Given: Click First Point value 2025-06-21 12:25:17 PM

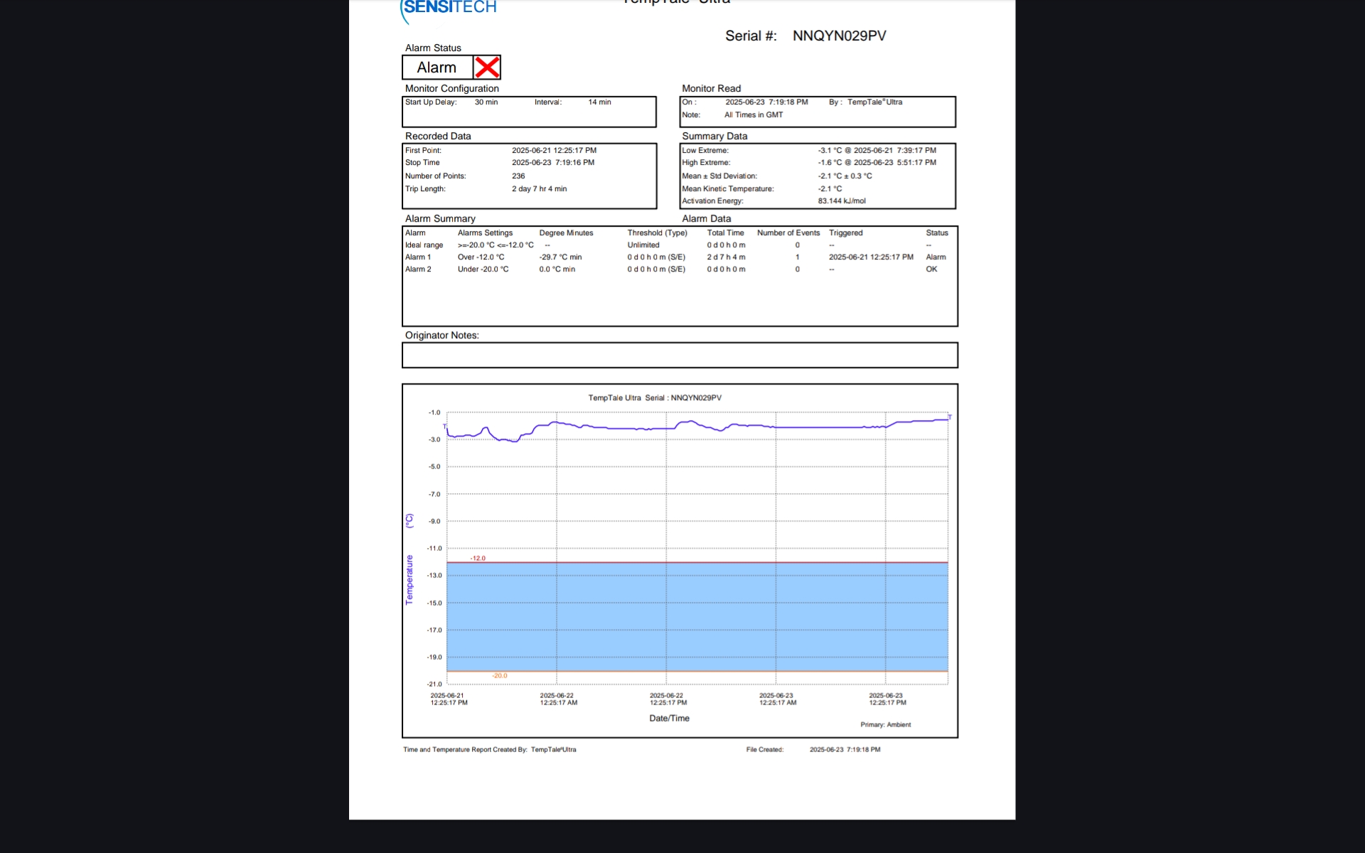Looking at the screenshot, I should (554, 151).
